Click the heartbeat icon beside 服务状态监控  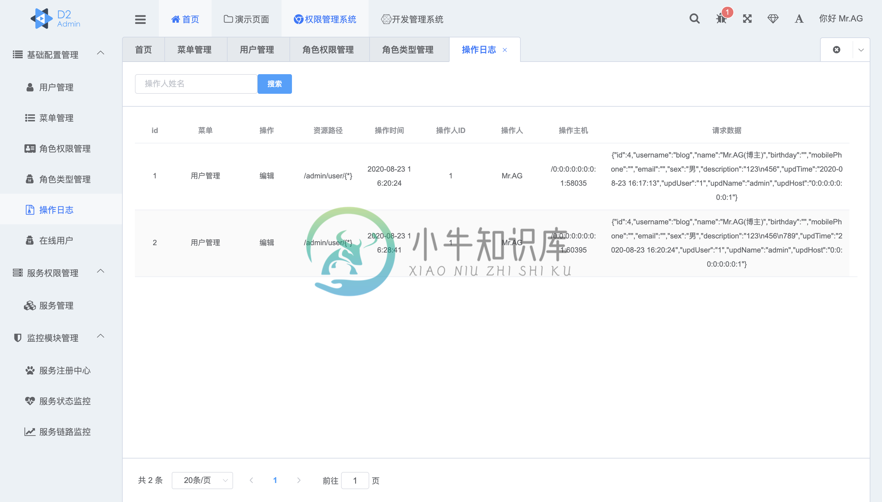[x=30, y=401]
